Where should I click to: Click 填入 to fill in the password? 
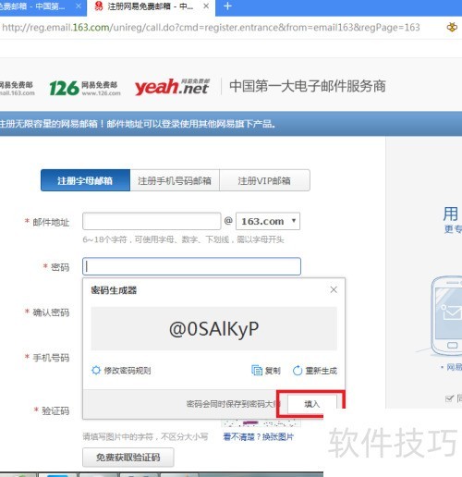tap(312, 404)
